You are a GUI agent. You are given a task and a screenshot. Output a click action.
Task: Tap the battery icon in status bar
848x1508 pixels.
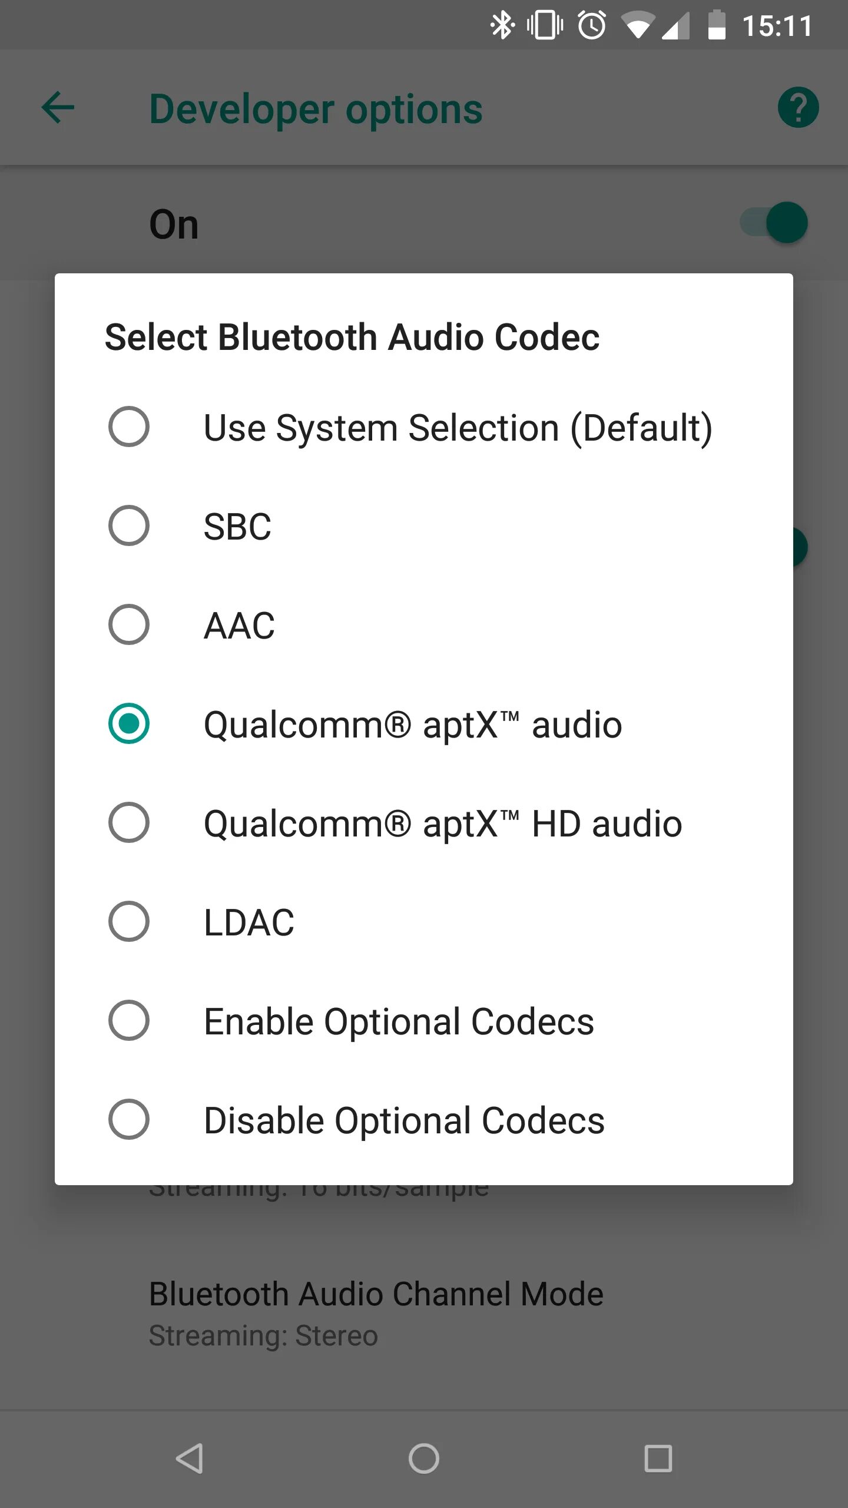click(716, 26)
